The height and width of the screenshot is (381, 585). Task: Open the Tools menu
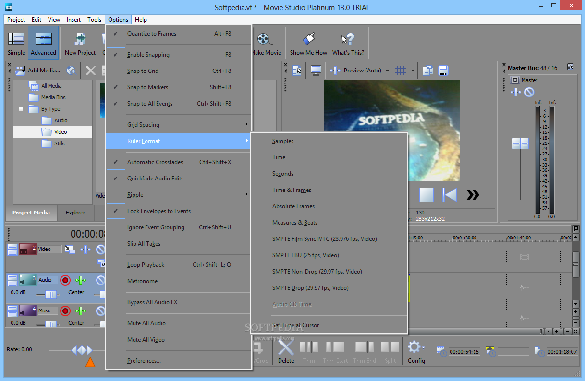tap(94, 20)
